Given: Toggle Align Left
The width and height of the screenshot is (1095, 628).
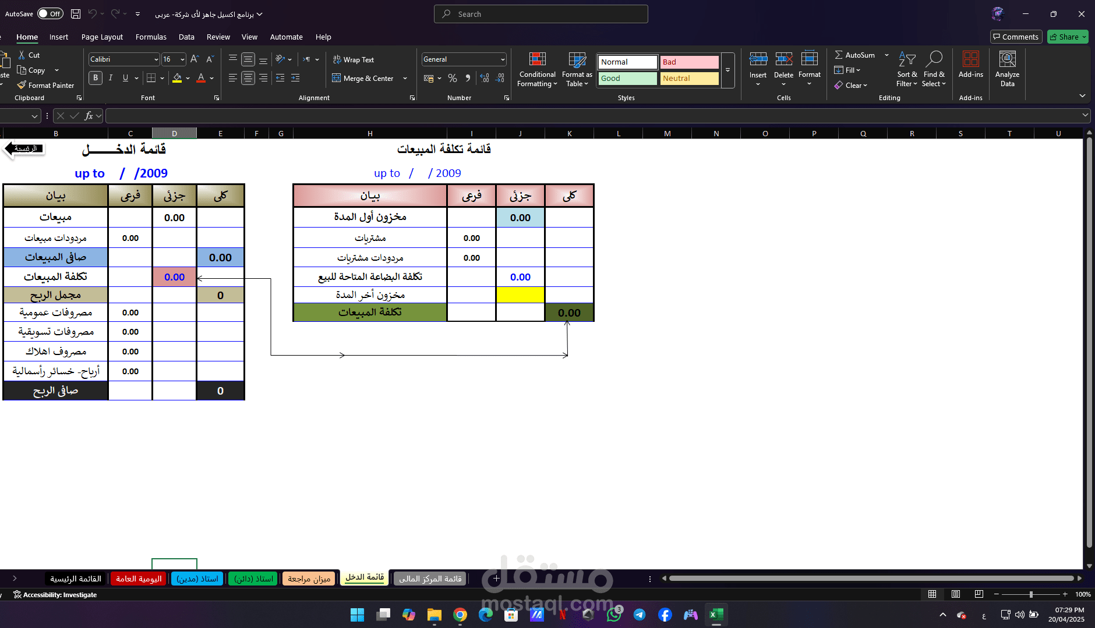Looking at the screenshot, I should tap(233, 78).
